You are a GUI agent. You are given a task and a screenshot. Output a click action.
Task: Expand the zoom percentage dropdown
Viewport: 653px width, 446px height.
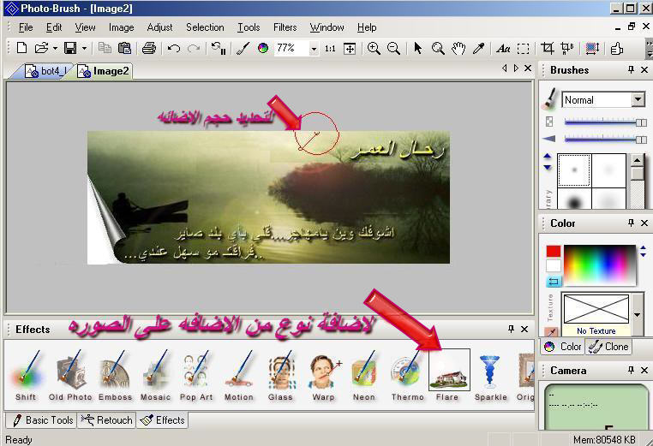[314, 49]
